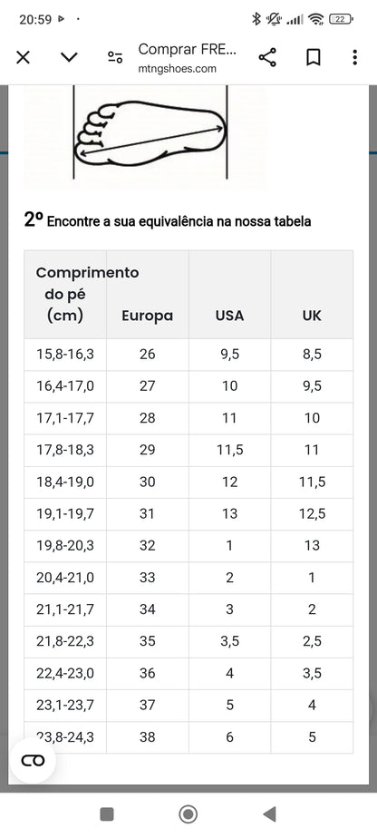The width and height of the screenshot is (377, 838).
Task: Select the UK column header
Action: (x=312, y=316)
